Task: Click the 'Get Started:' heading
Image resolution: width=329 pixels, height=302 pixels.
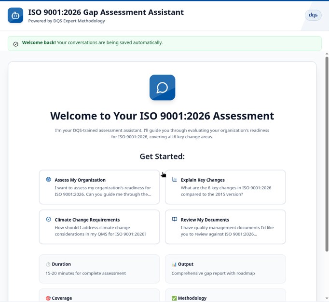Action: pyautogui.click(x=162, y=157)
